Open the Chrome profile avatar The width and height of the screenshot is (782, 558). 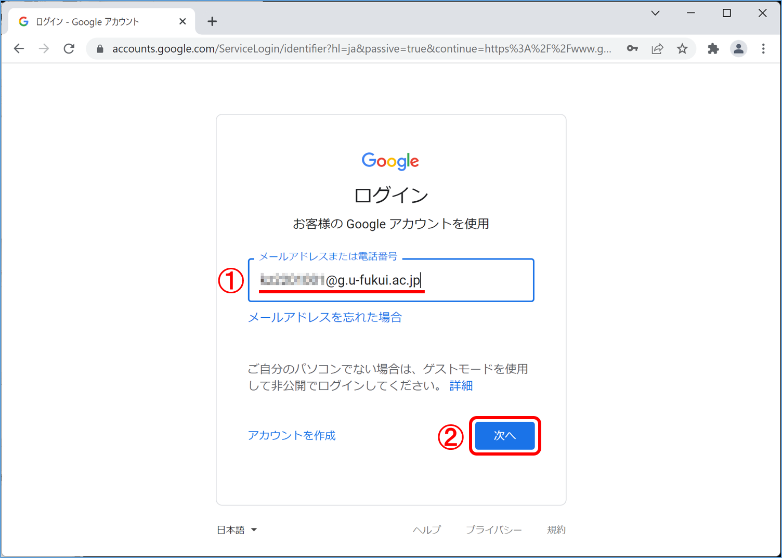coord(738,48)
